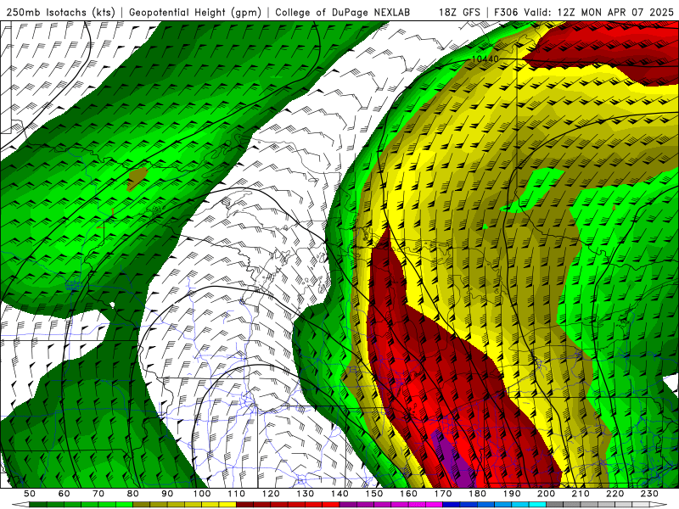Click the 120 value on the colorbar scale
The height and width of the screenshot is (509, 679).
(270, 494)
